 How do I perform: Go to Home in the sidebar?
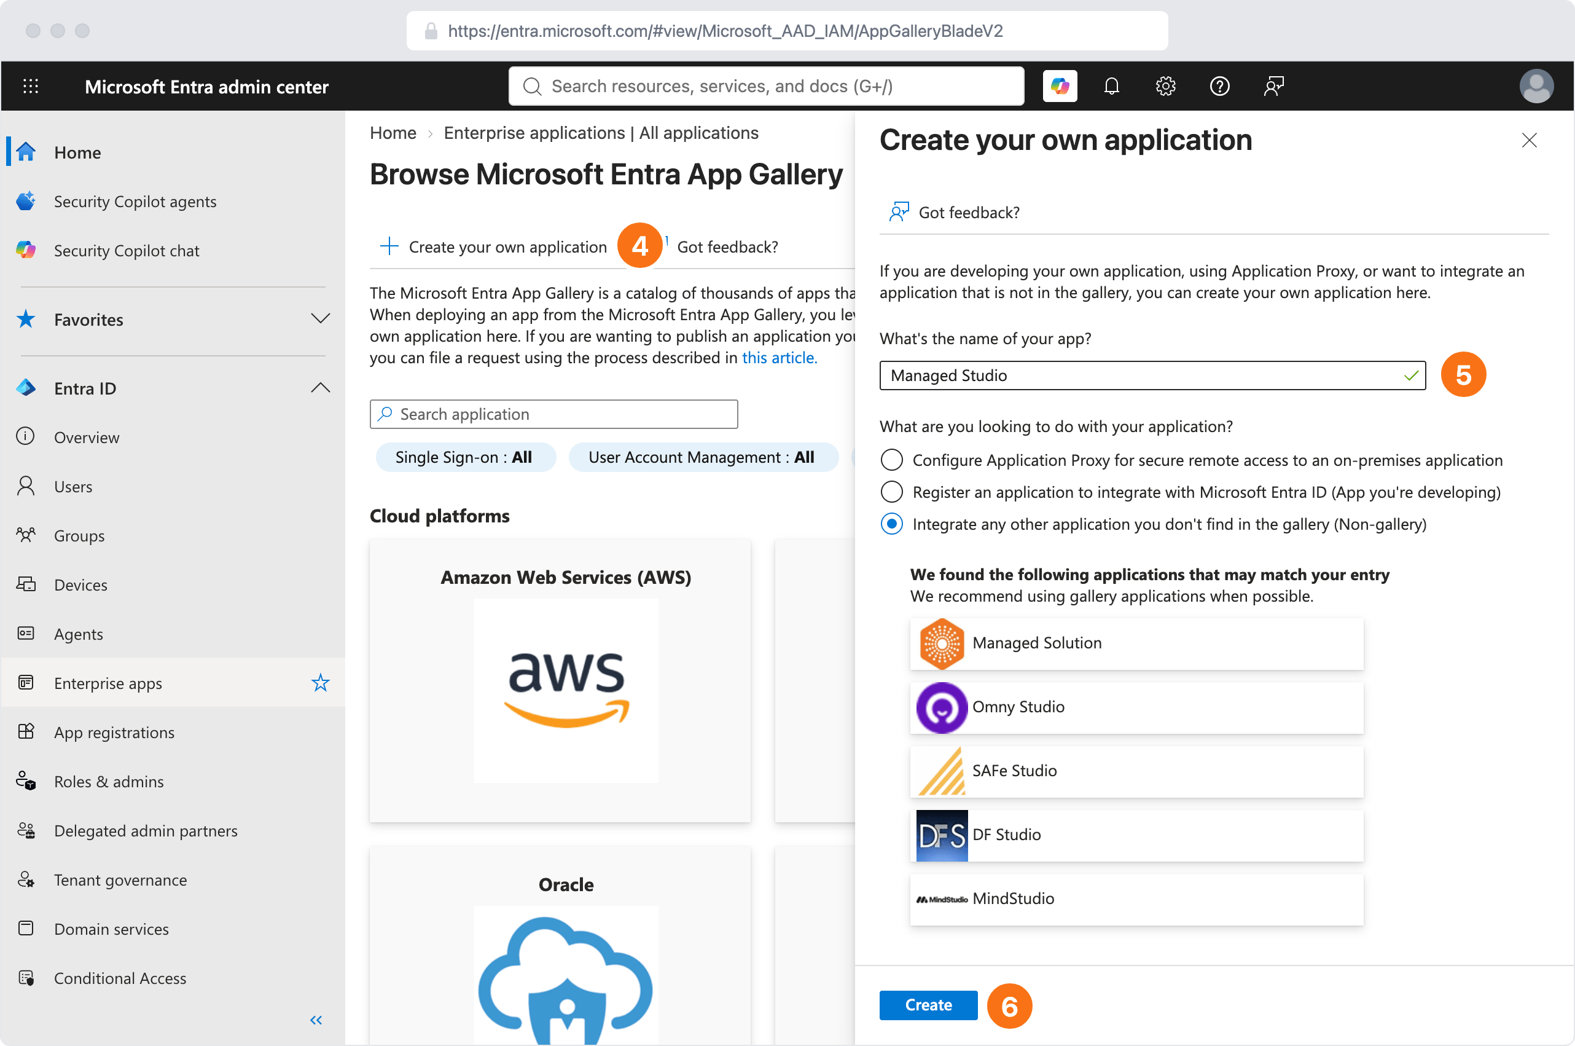[x=173, y=152]
